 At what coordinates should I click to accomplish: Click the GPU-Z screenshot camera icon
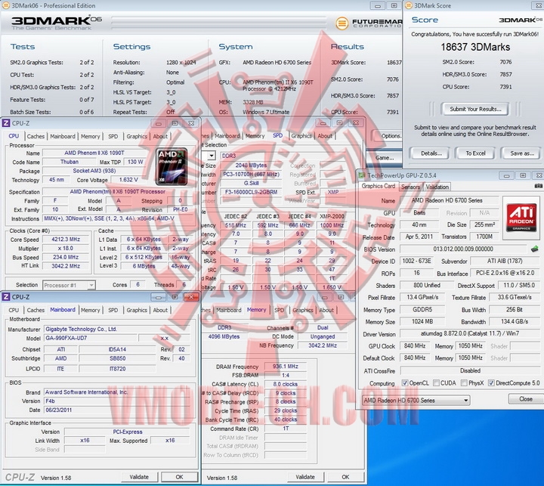point(538,186)
